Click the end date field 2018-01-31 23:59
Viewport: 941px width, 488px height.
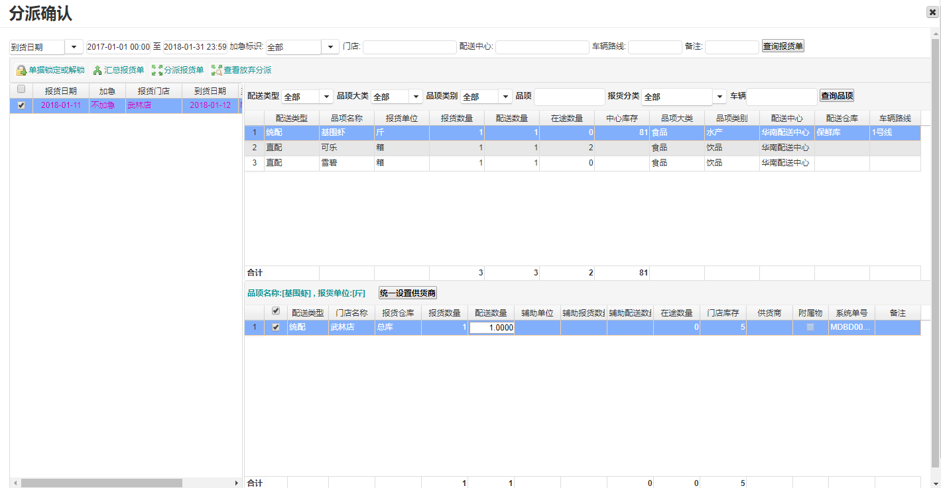pyautogui.click(x=195, y=47)
